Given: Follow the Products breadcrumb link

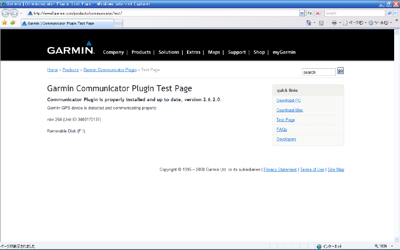Looking at the screenshot, I should (70, 70).
